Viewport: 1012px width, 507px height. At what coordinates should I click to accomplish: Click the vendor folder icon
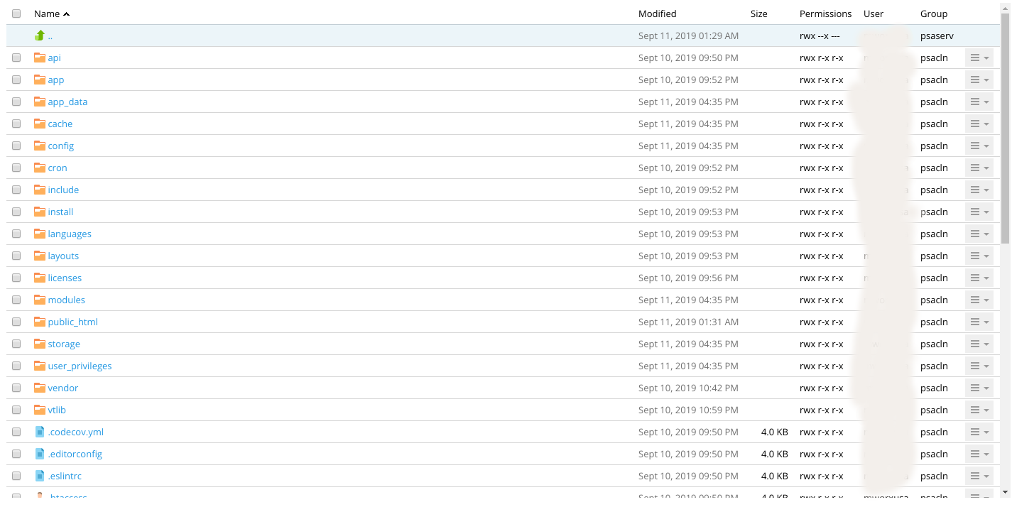[40, 388]
